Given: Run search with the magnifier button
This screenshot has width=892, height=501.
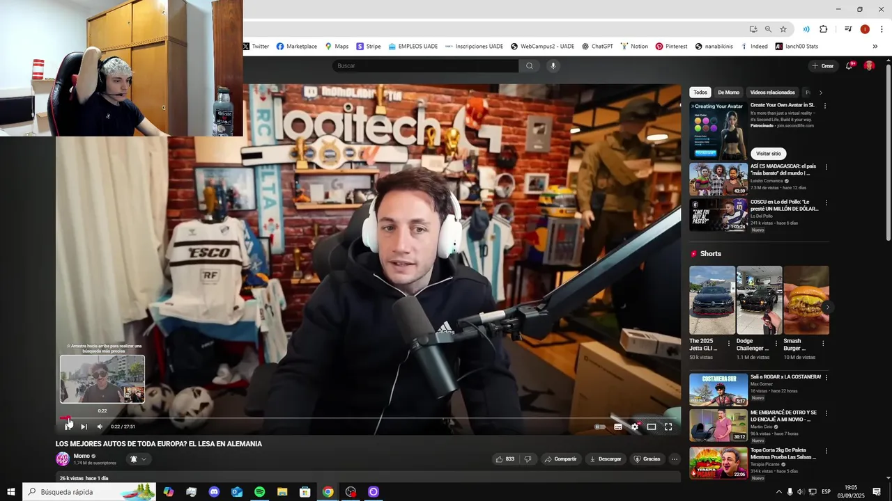Looking at the screenshot, I should tap(530, 66).
